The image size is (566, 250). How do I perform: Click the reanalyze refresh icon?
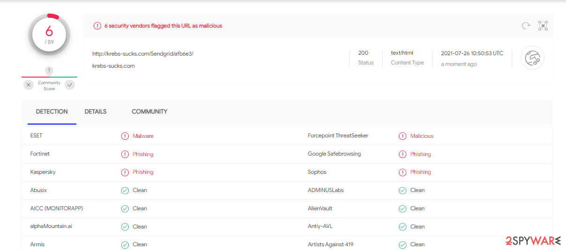(526, 26)
